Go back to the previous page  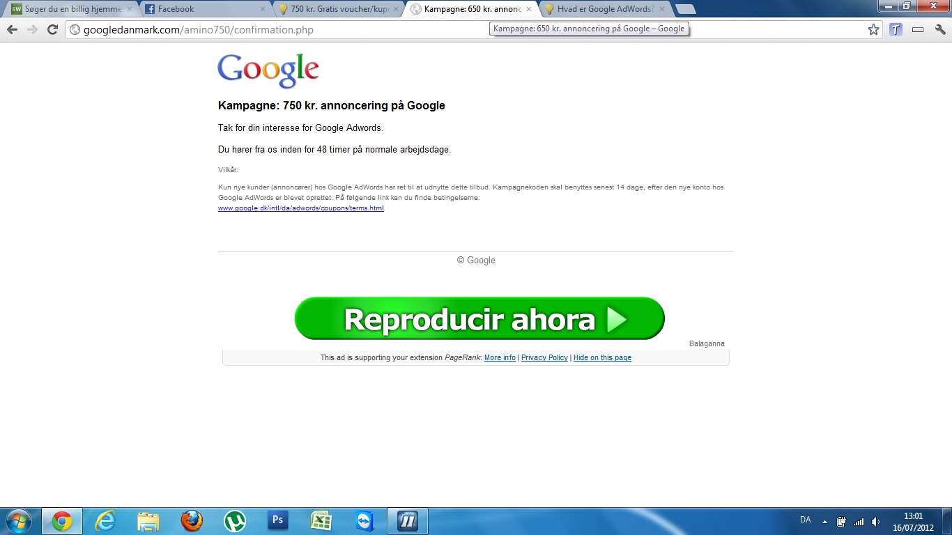12,29
